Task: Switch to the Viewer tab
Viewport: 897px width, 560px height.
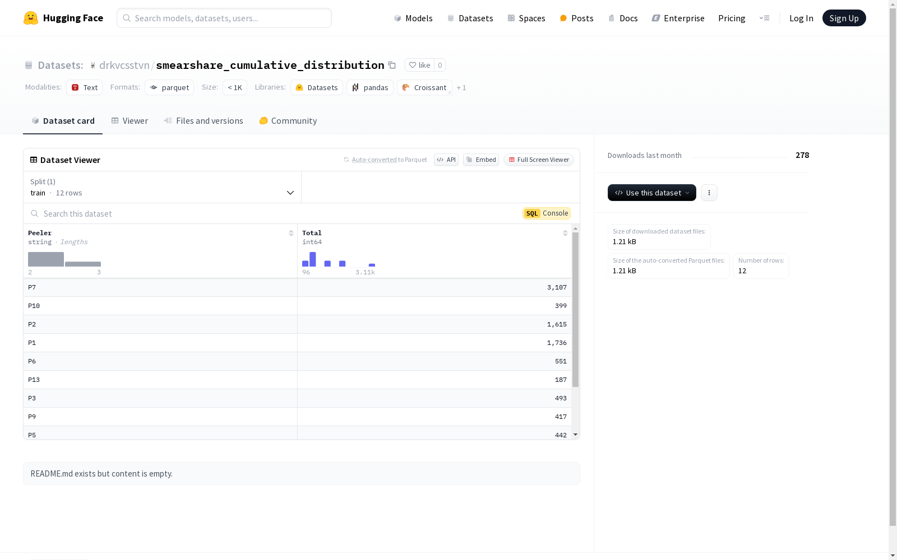Action: pos(130,121)
